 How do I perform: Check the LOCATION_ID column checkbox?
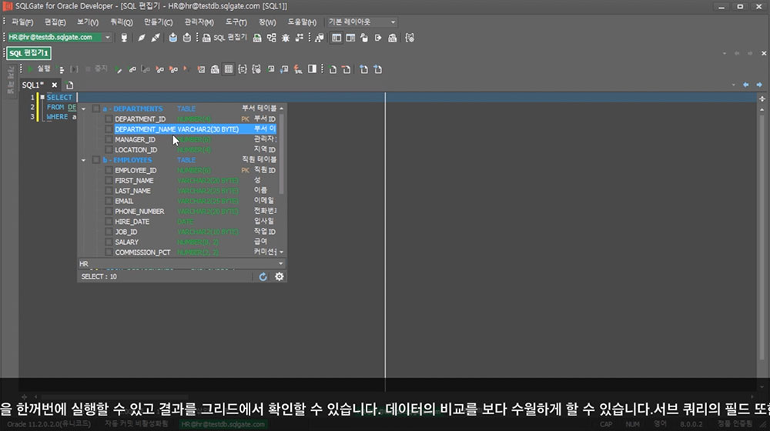pos(109,150)
